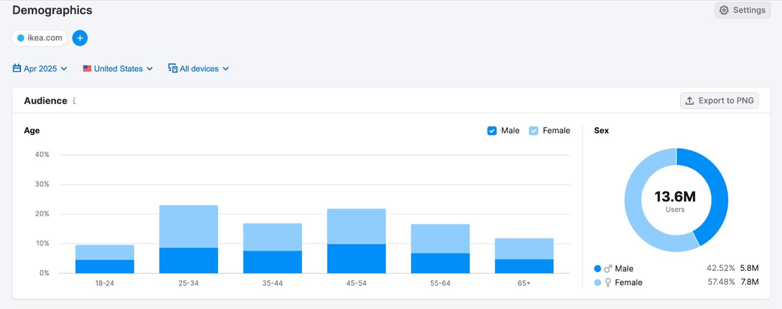Select the ikea.com domain chip

click(40, 38)
